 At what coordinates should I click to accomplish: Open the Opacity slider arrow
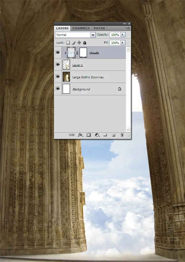122,35
